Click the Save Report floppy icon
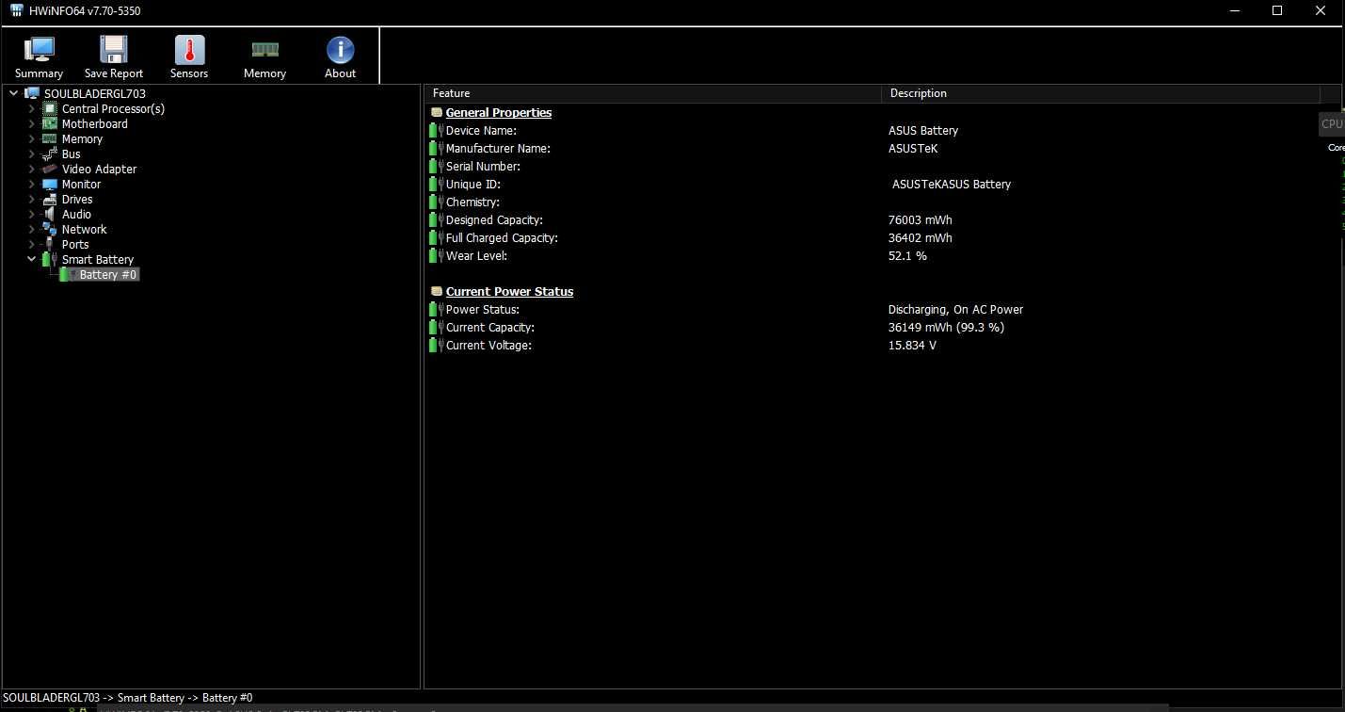The width and height of the screenshot is (1345, 712). tap(114, 50)
